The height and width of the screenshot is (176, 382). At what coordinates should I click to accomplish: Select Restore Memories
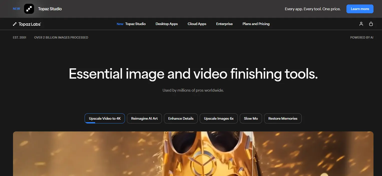[283, 118]
